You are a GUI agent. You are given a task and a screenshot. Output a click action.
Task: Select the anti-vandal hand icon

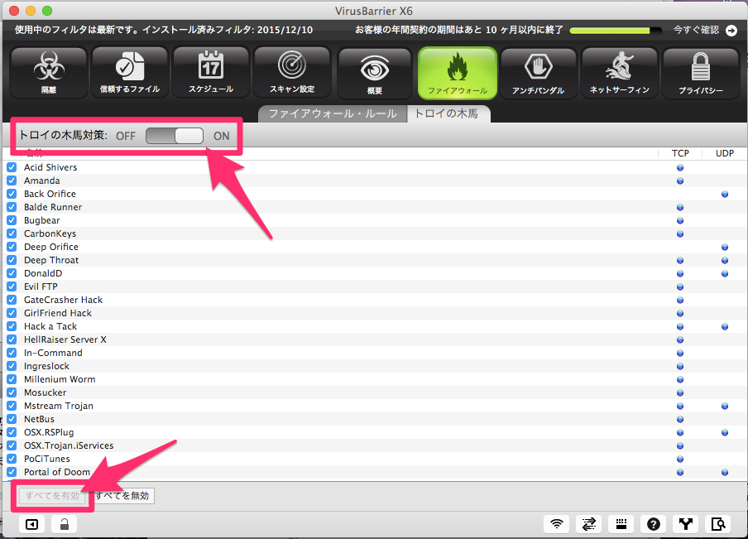click(539, 74)
